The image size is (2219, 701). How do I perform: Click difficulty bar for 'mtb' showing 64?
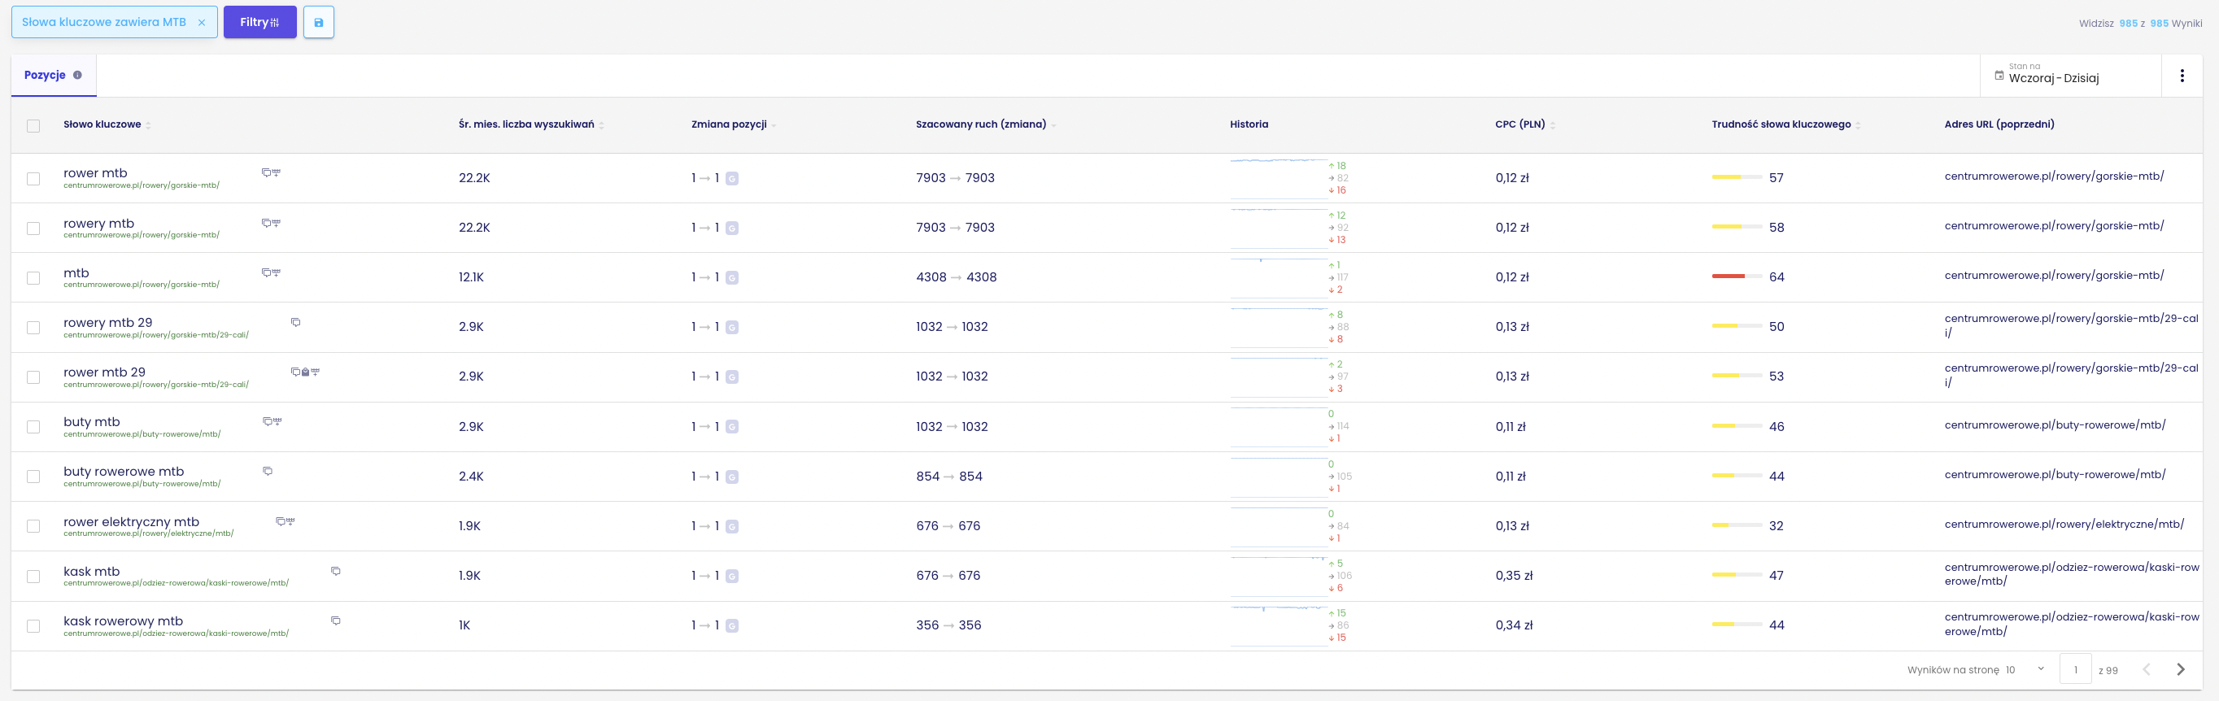tap(1737, 276)
